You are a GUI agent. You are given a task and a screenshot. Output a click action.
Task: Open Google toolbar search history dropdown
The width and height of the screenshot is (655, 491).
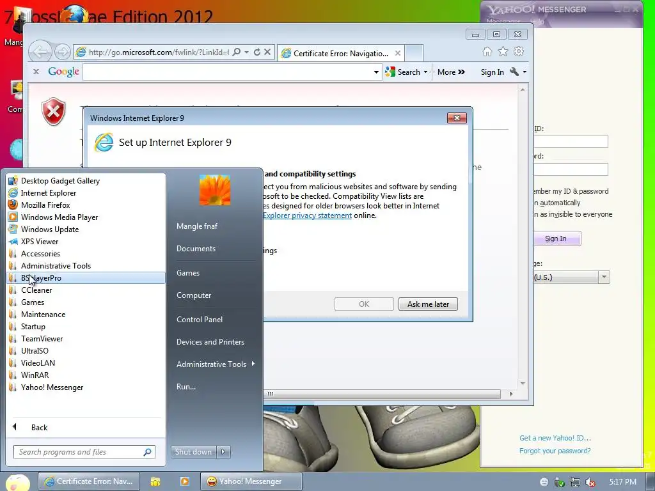point(376,72)
